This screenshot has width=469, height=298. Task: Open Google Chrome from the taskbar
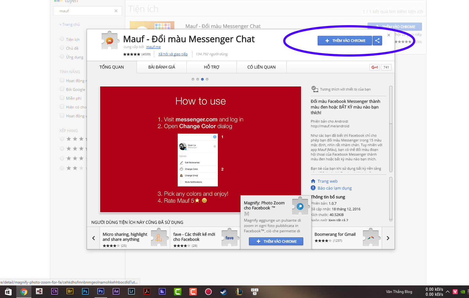coord(24,292)
